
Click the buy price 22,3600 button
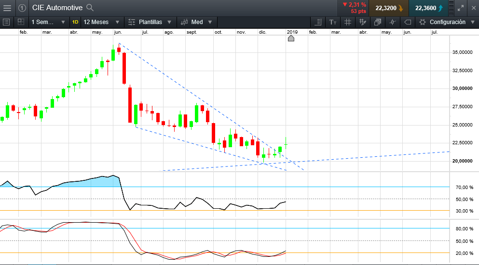(429, 8)
